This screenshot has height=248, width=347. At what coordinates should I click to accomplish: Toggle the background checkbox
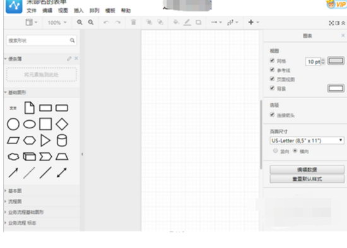click(272, 88)
